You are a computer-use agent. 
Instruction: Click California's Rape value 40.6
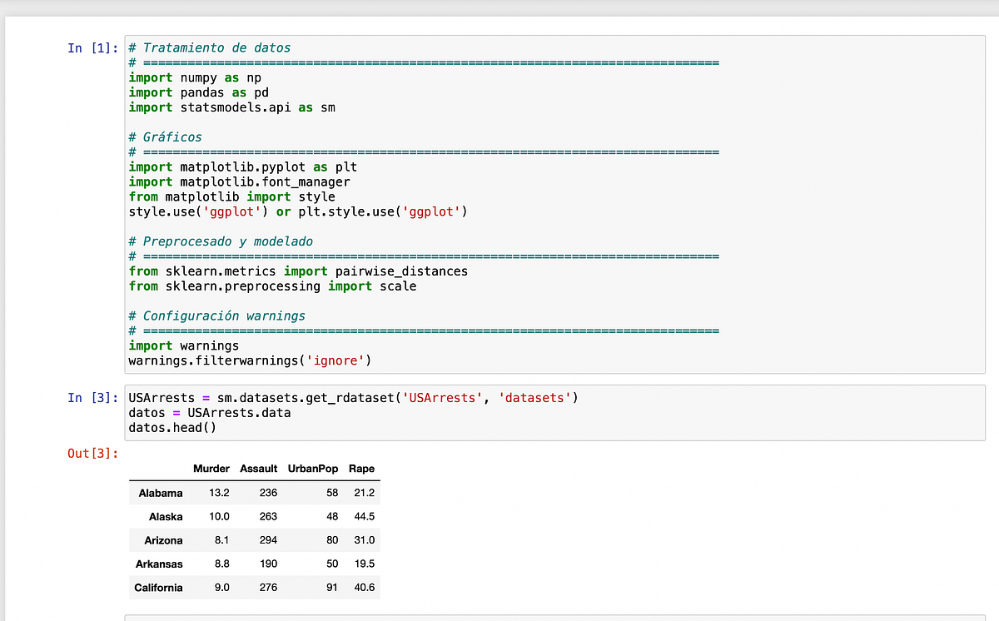pos(365,588)
